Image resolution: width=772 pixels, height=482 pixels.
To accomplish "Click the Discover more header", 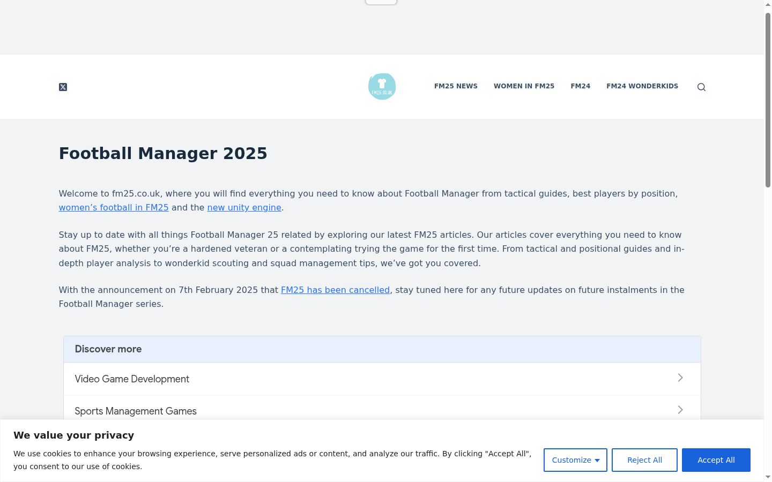I will coord(108,349).
